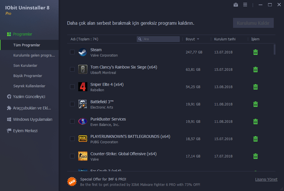Click the orange SALE badge icon

pyautogui.click(x=72, y=182)
